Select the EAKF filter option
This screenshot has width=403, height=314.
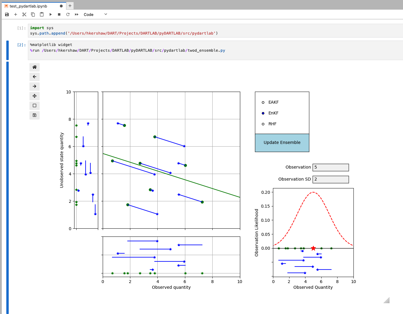pyautogui.click(x=263, y=102)
